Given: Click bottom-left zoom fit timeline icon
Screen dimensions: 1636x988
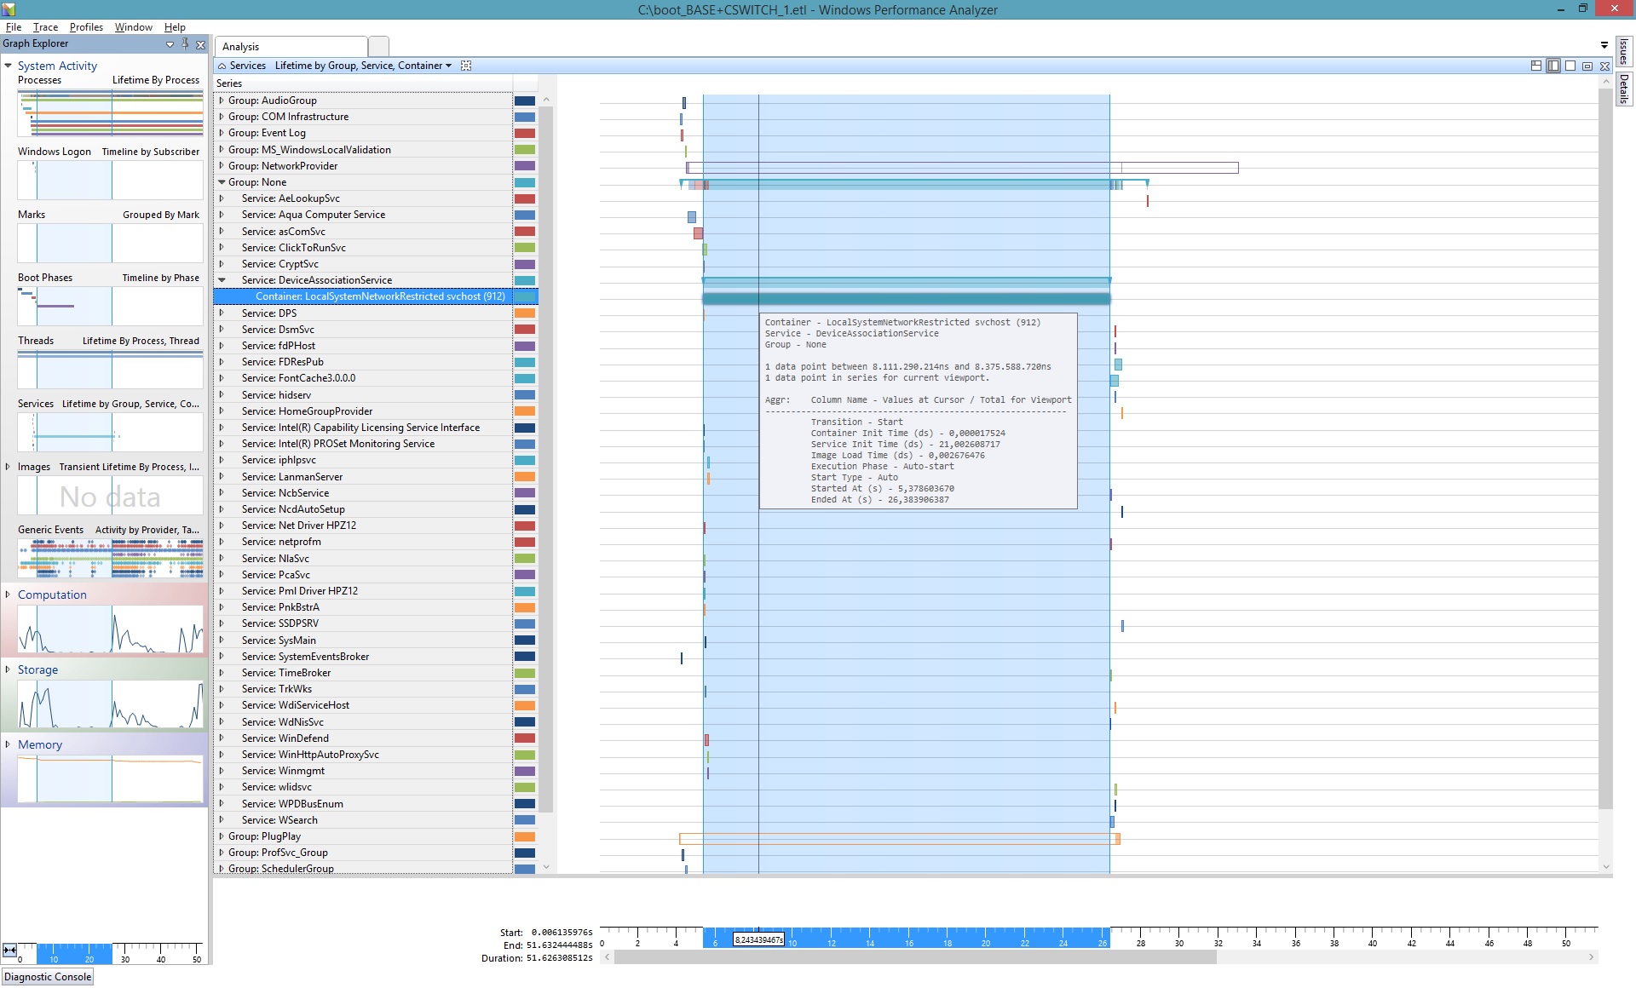Looking at the screenshot, I should (9, 950).
